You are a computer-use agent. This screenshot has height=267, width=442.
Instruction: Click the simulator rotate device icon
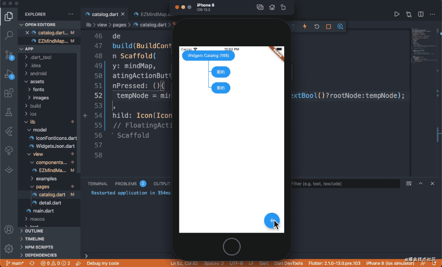click(283, 8)
